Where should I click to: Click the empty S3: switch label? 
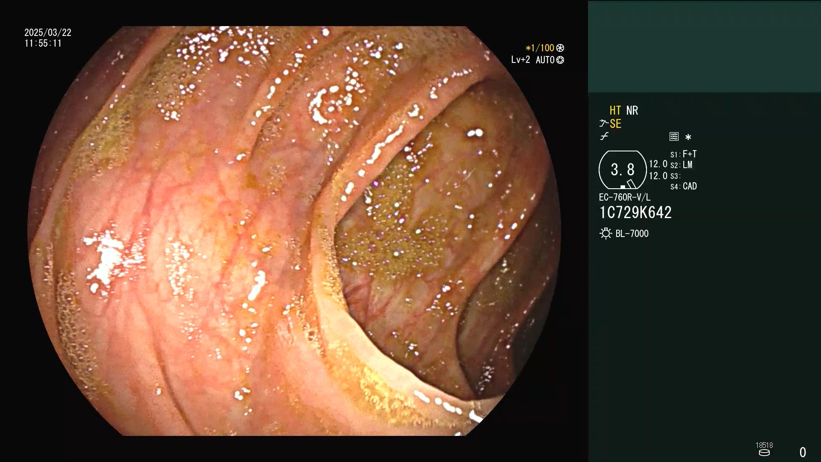[x=675, y=176]
